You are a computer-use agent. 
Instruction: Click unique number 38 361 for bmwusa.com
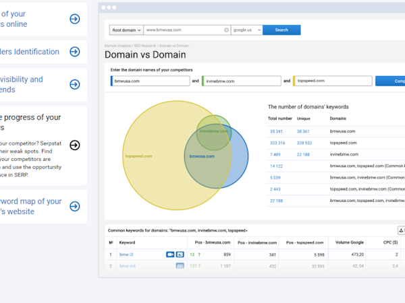pyautogui.click(x=303, y=131)
